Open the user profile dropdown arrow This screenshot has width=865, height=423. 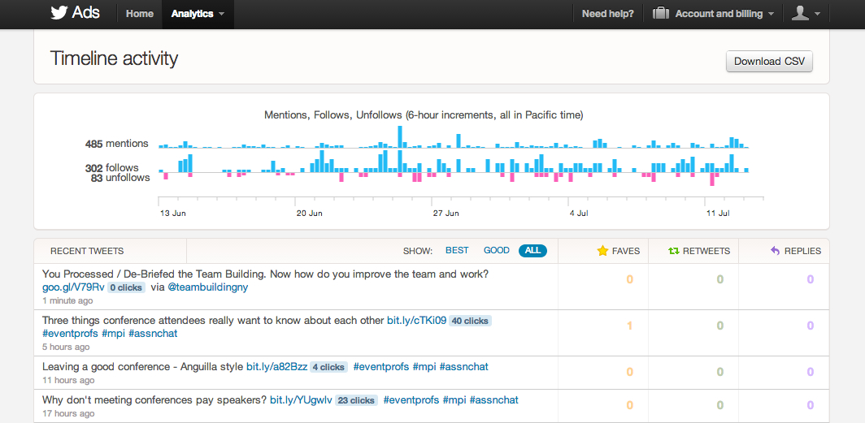tap(817, 15)
